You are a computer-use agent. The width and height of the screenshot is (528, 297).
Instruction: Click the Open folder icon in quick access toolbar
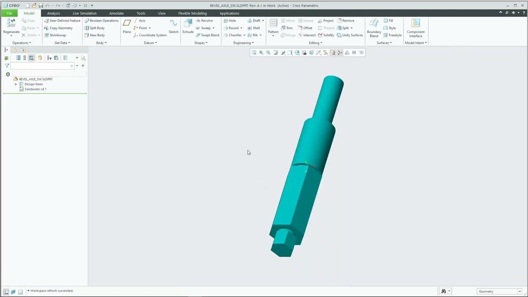coord(34,5)
